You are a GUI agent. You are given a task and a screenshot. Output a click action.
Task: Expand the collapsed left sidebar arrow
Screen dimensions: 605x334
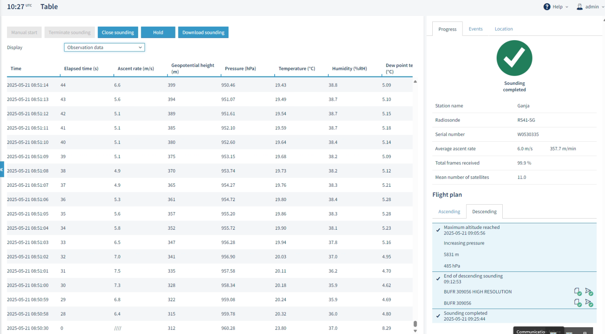2,169
